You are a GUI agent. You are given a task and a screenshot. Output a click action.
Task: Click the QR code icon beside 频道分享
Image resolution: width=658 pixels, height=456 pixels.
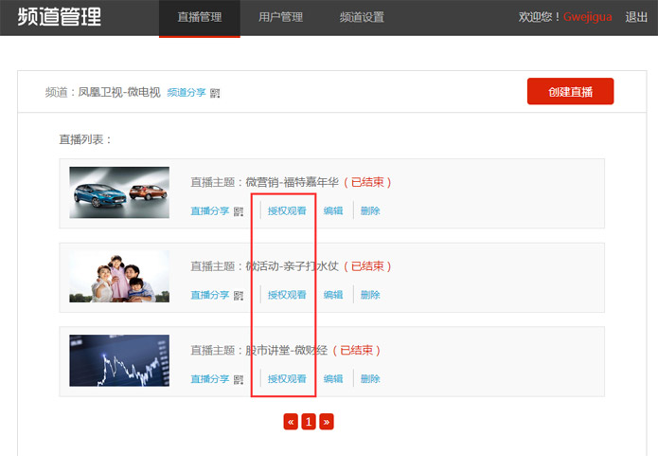215,93
